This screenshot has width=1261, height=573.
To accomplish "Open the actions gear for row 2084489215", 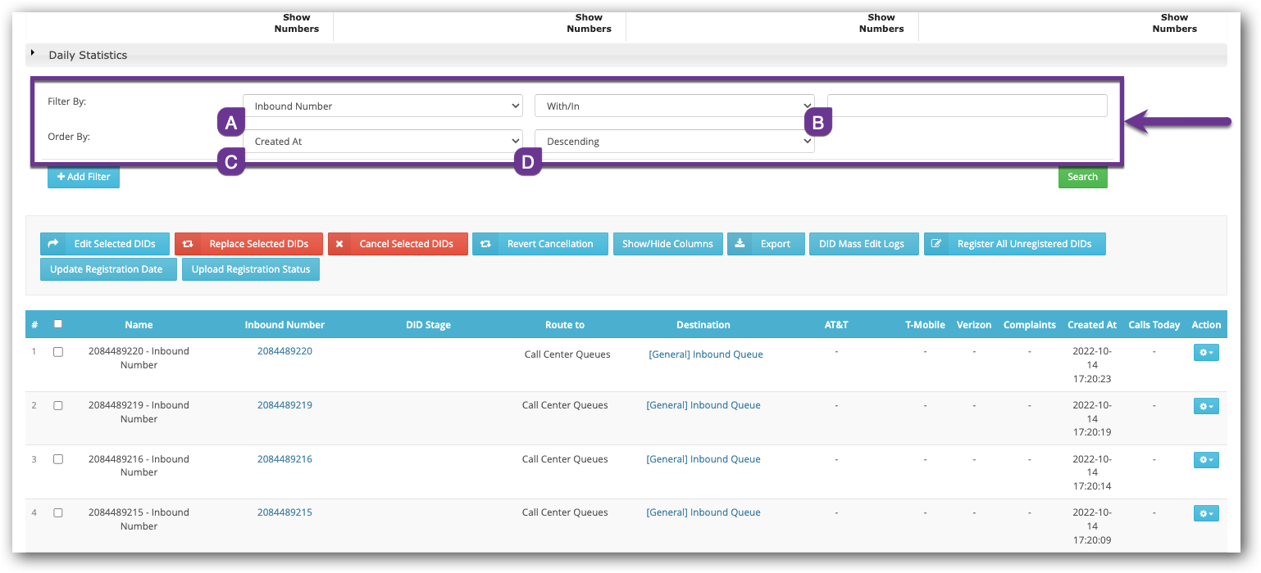I will (x=1205, y=513).
